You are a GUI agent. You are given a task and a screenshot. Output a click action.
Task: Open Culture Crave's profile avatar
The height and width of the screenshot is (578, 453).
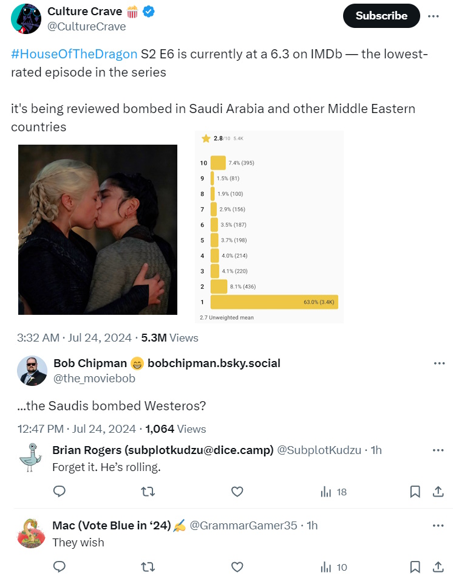[x=26, y=18]
